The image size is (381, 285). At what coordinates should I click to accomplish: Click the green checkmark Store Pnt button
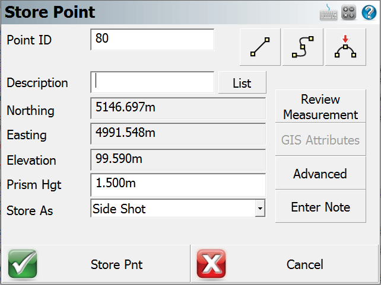[96, 264]
